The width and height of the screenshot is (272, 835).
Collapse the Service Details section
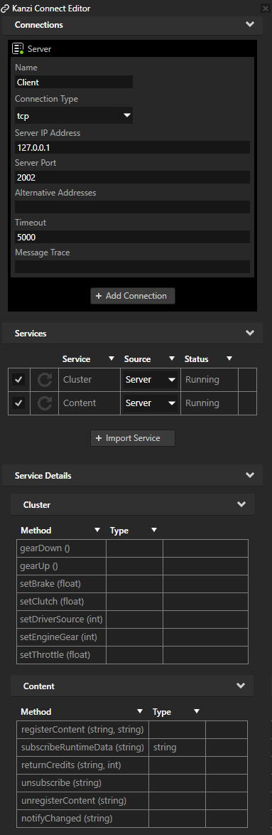250,475
